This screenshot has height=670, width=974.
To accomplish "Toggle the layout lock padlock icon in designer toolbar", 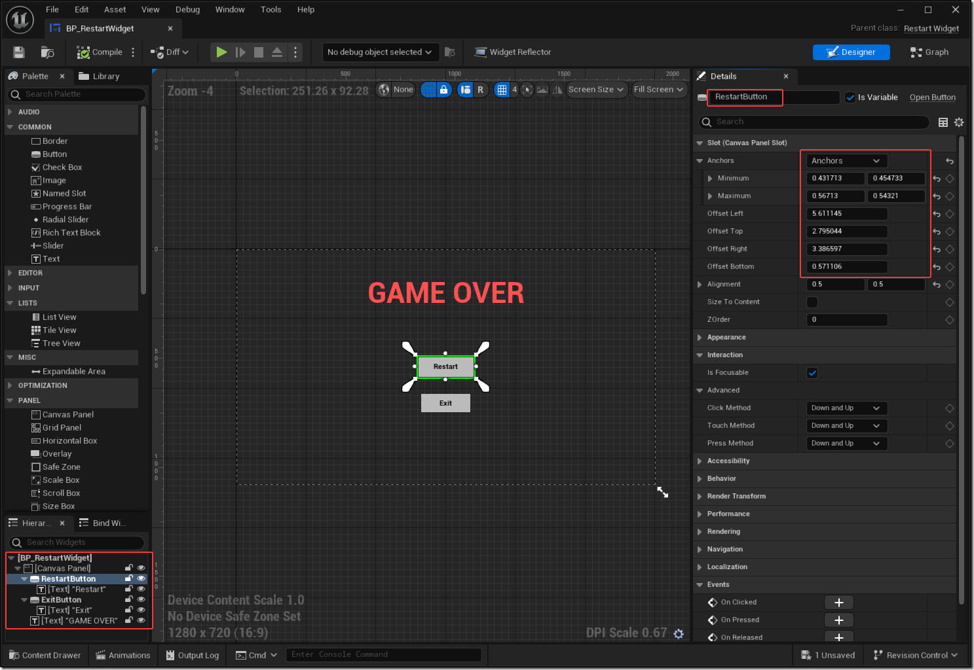I will tap(443, 90).
